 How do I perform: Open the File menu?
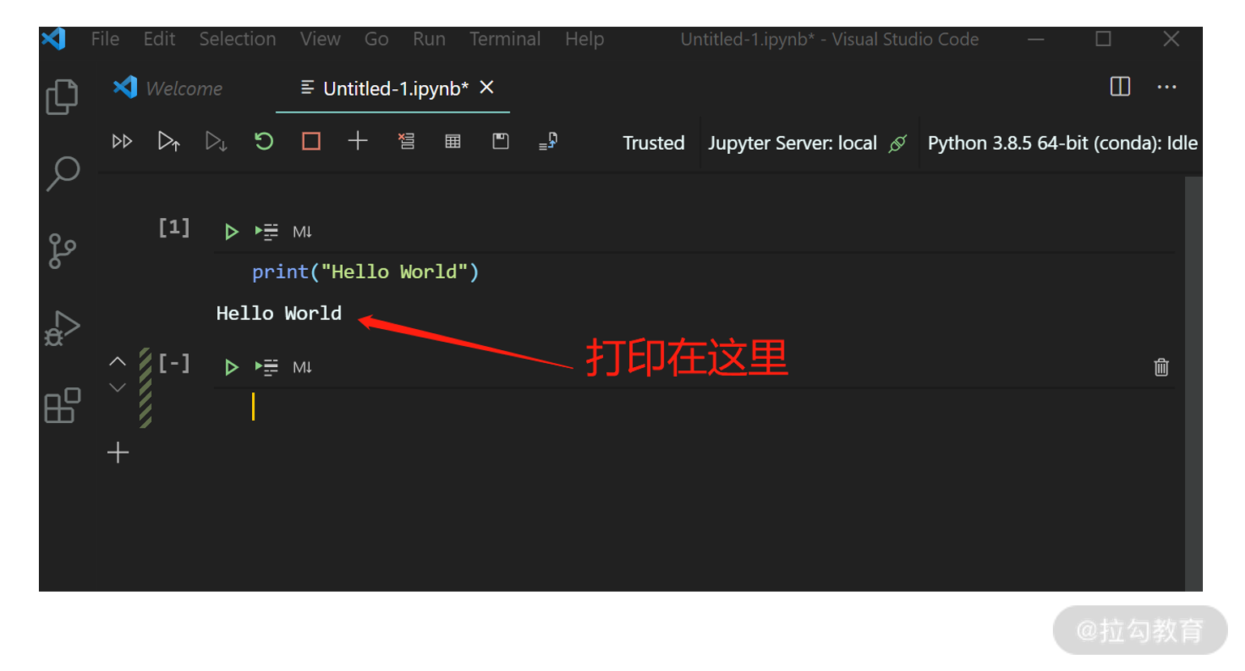pyautogui.click(x=105, y=39)
